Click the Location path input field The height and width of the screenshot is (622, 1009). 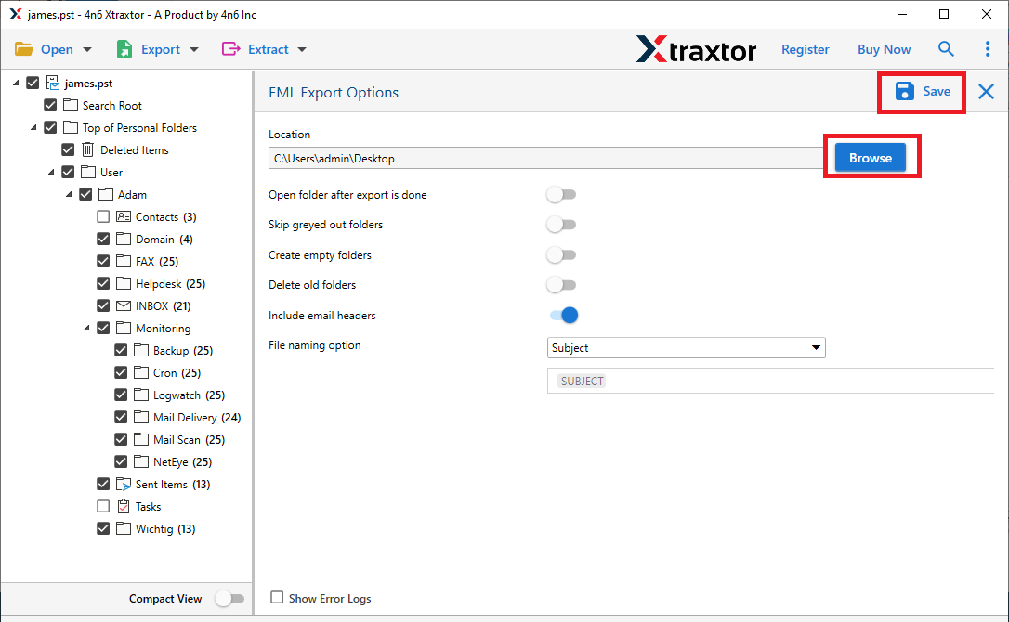(x=546, y=158)
